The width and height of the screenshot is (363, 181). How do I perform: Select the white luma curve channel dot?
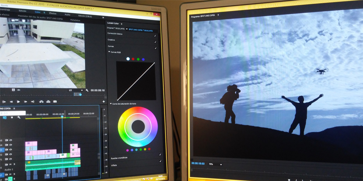coord(128,59)
